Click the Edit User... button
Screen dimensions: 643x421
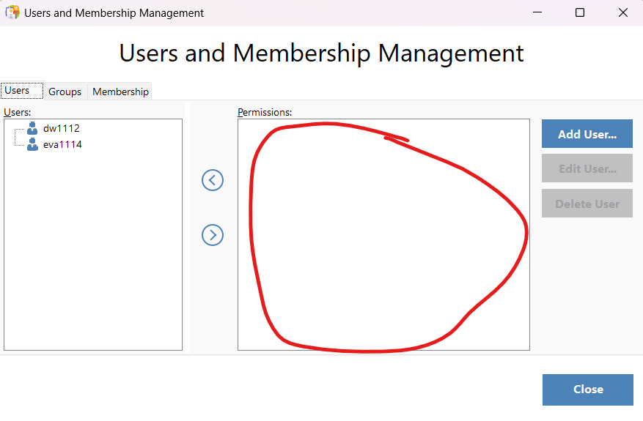coord(587,168)
